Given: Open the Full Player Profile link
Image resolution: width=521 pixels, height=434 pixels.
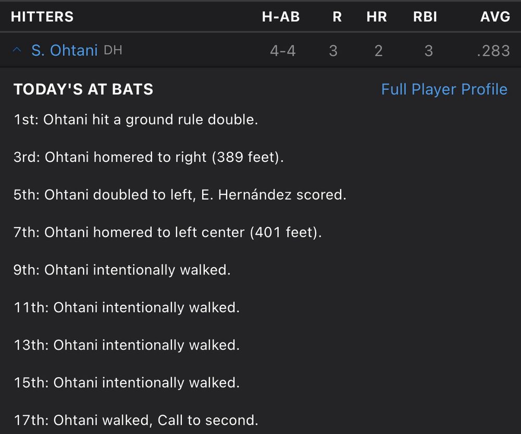Looking at the screenshot, I should click(x=444, y=89).
